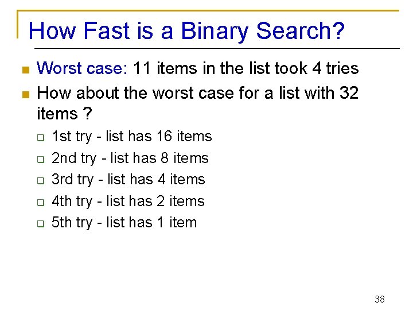Click the horizontal line under the title
The height and width of the screenshot is (310, 413).
pos(217,48)
